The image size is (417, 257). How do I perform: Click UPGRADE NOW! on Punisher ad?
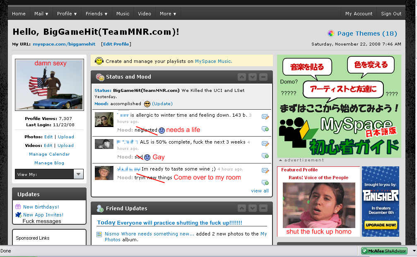pos(381,225)
